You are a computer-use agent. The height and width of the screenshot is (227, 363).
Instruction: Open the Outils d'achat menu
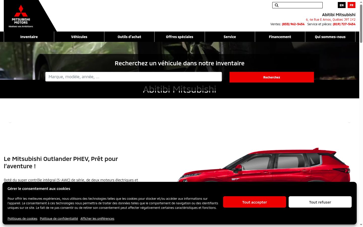pyautogui.click(x=129, y=37)
